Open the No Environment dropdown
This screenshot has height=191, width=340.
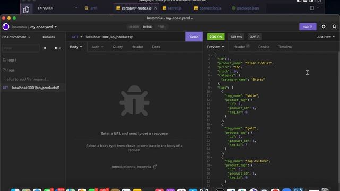[16, 37]
